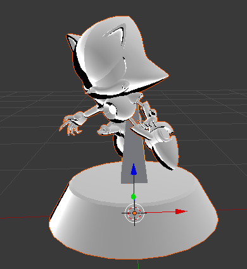Screen dimensions: 247x269
Task: Select the character's large helmet head
Action: point(118,57)
